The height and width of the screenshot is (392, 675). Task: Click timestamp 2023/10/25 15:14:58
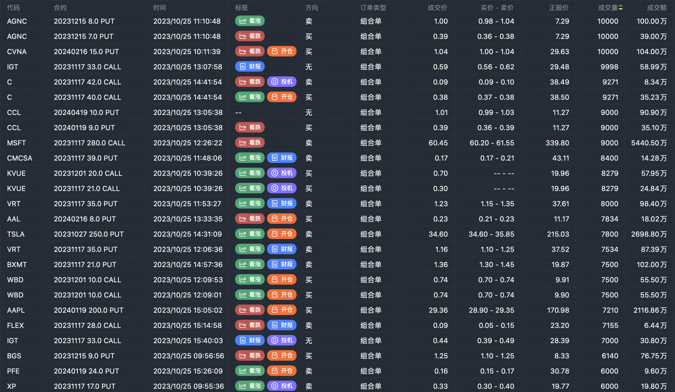[187, 325]
